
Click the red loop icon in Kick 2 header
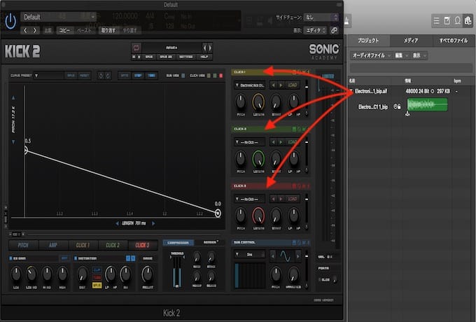click(136, 48)
